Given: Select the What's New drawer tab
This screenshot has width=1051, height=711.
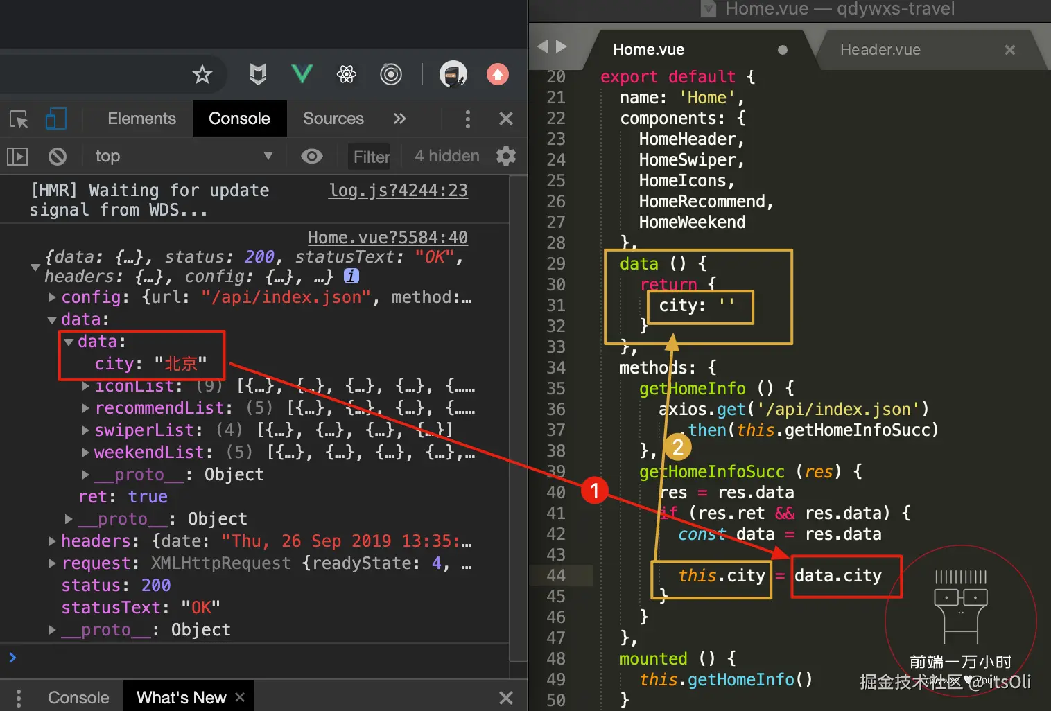Looking at the screenshot, I should (x=181, y=697).
